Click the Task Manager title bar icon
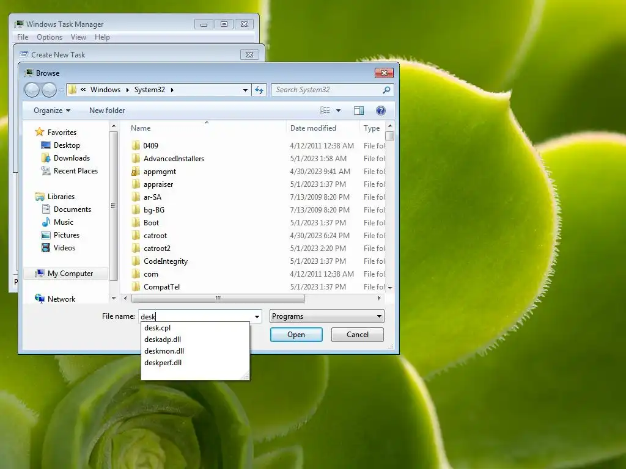Screen dimensions: 626x469 [x=19, y=24]
